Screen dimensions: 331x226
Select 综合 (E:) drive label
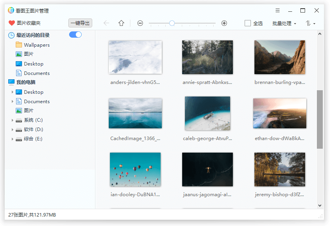point(33,139)
